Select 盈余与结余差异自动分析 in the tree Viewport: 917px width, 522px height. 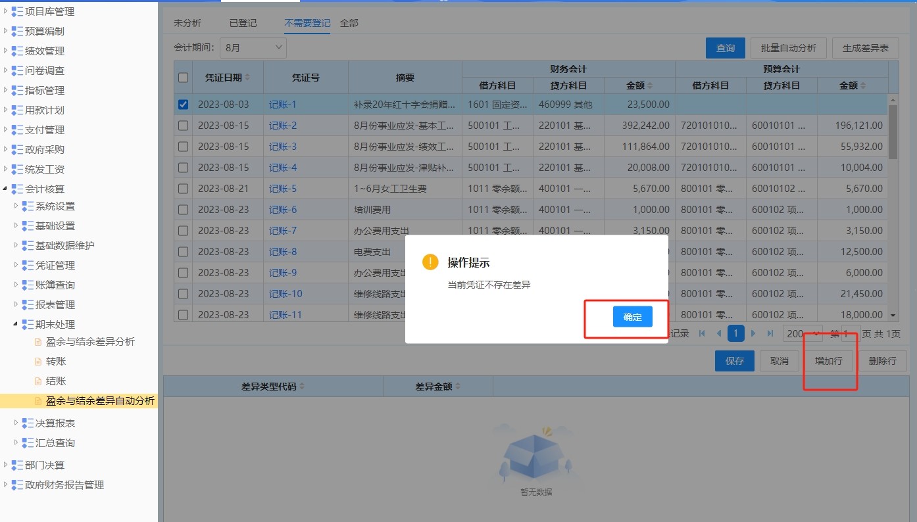pyautogui.click(x=101, y=401)
